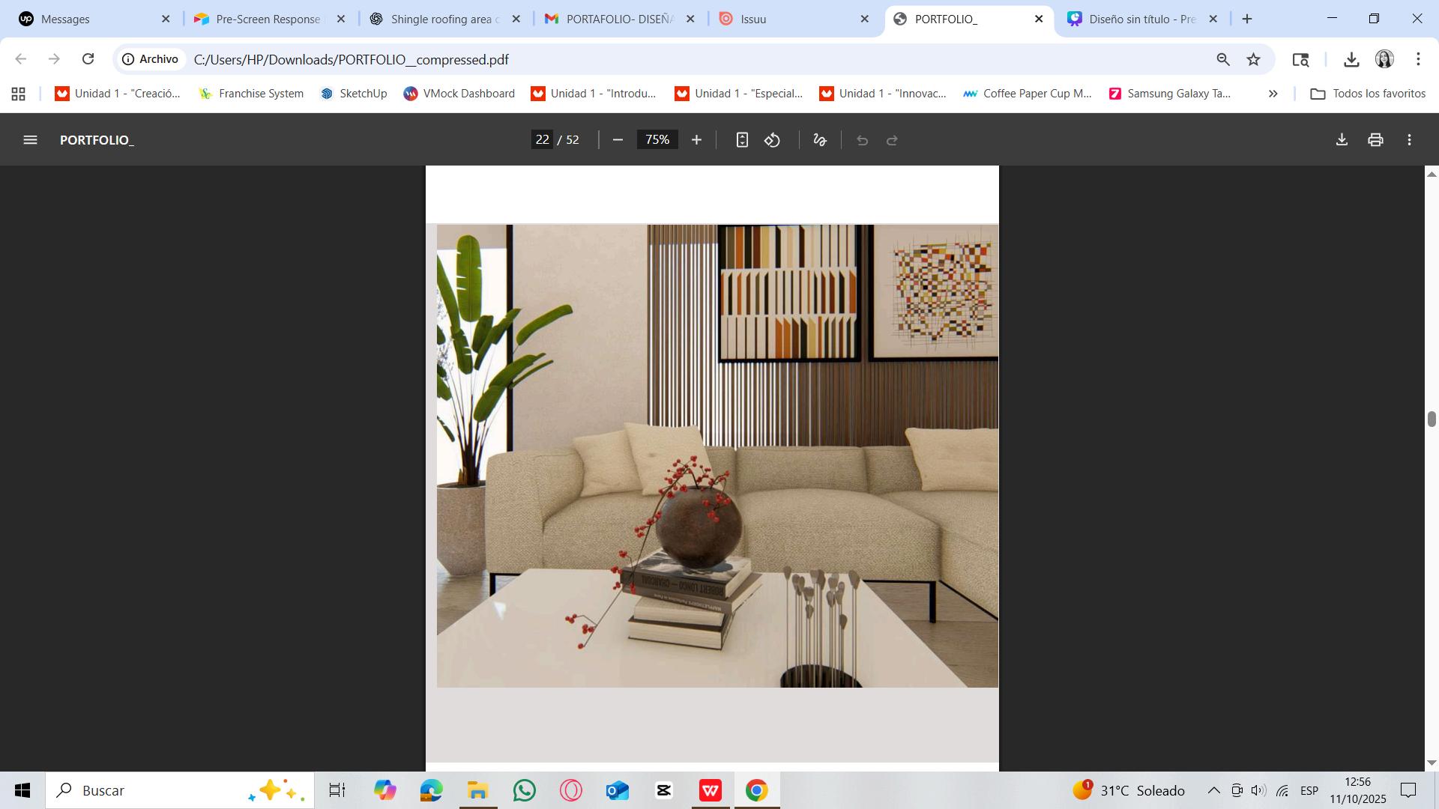This screenshot has height=809, width=1439.
Task: Download the PDF from viewer toolbar
Action: point(1342,140)
